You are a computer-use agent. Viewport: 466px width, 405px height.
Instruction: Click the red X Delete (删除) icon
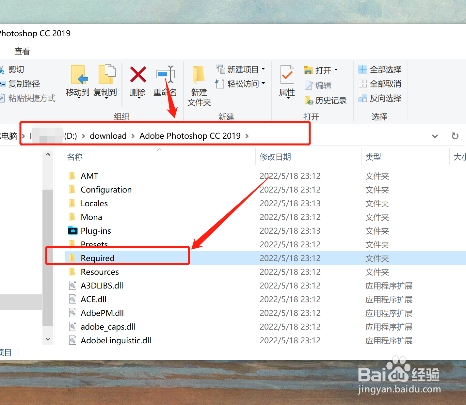coord(138,74)
